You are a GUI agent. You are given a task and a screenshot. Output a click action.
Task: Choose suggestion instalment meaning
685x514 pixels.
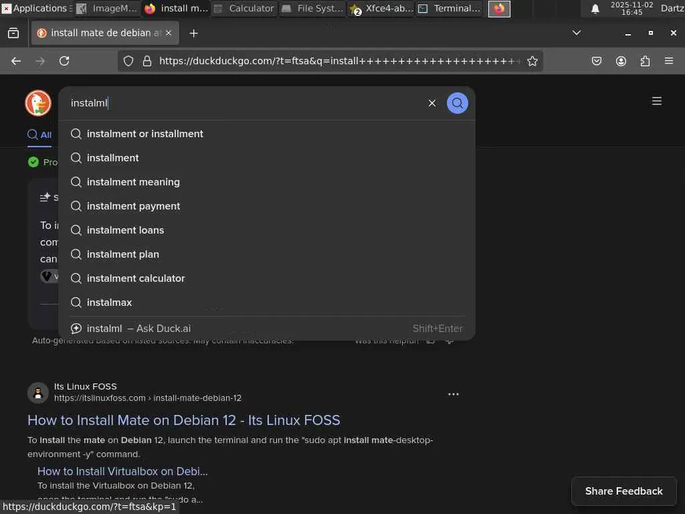point(266,182)
